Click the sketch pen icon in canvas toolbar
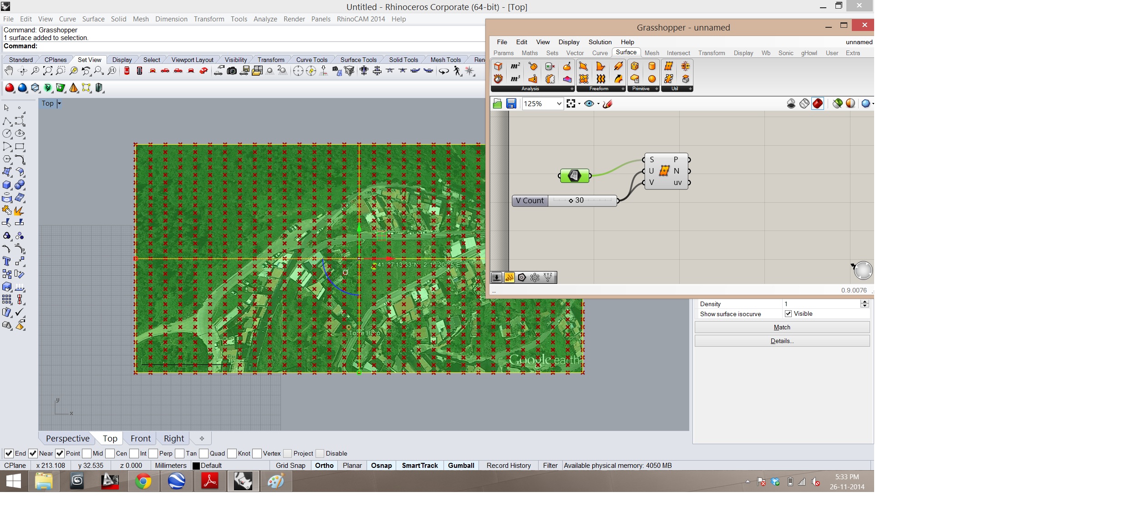Viewport: 1130px width, 528px height. pos(607,104)
